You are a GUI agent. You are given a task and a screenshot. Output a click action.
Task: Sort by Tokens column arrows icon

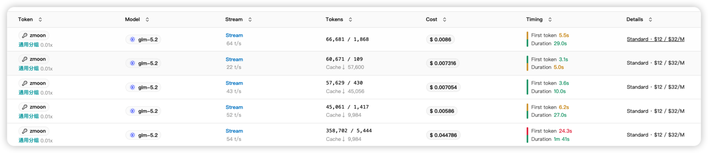point(350,19)
